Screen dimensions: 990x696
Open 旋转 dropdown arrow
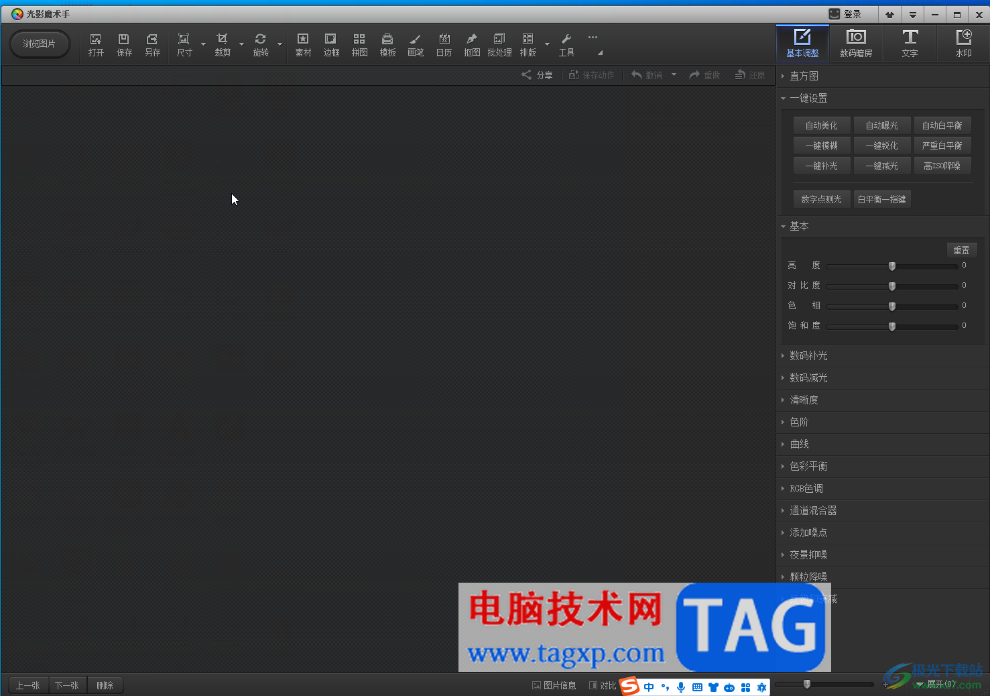coord(280,45)
